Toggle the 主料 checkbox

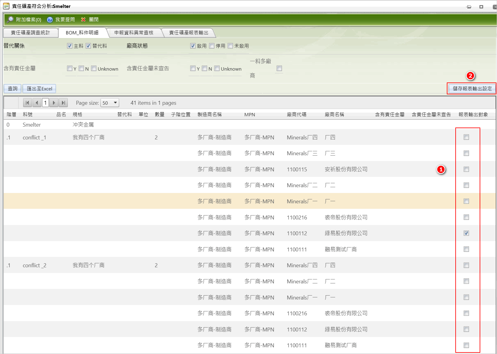[70, 46]
